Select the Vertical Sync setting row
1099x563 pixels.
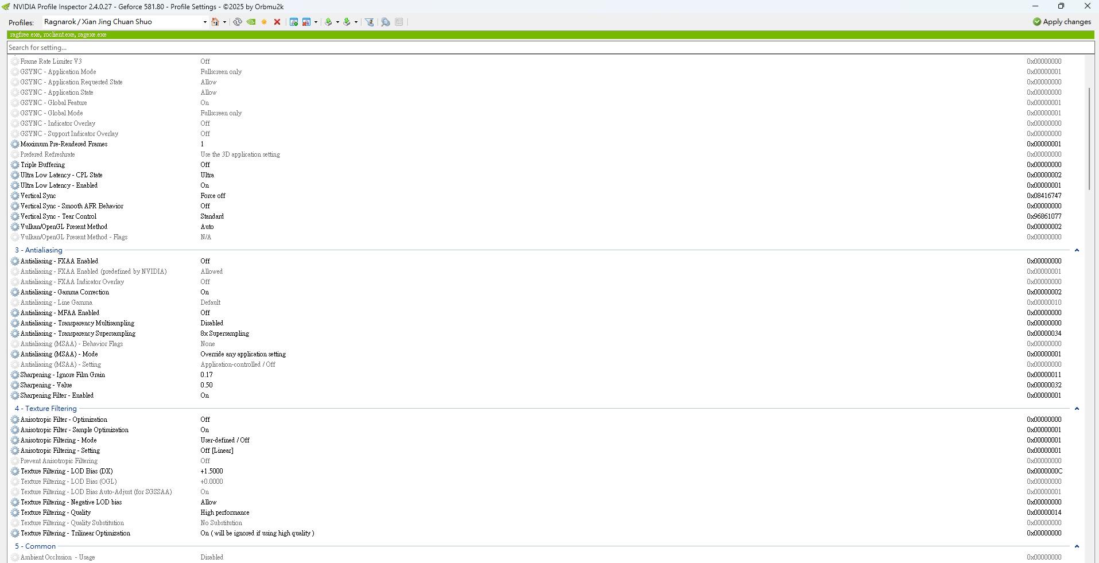coord(38,196)
